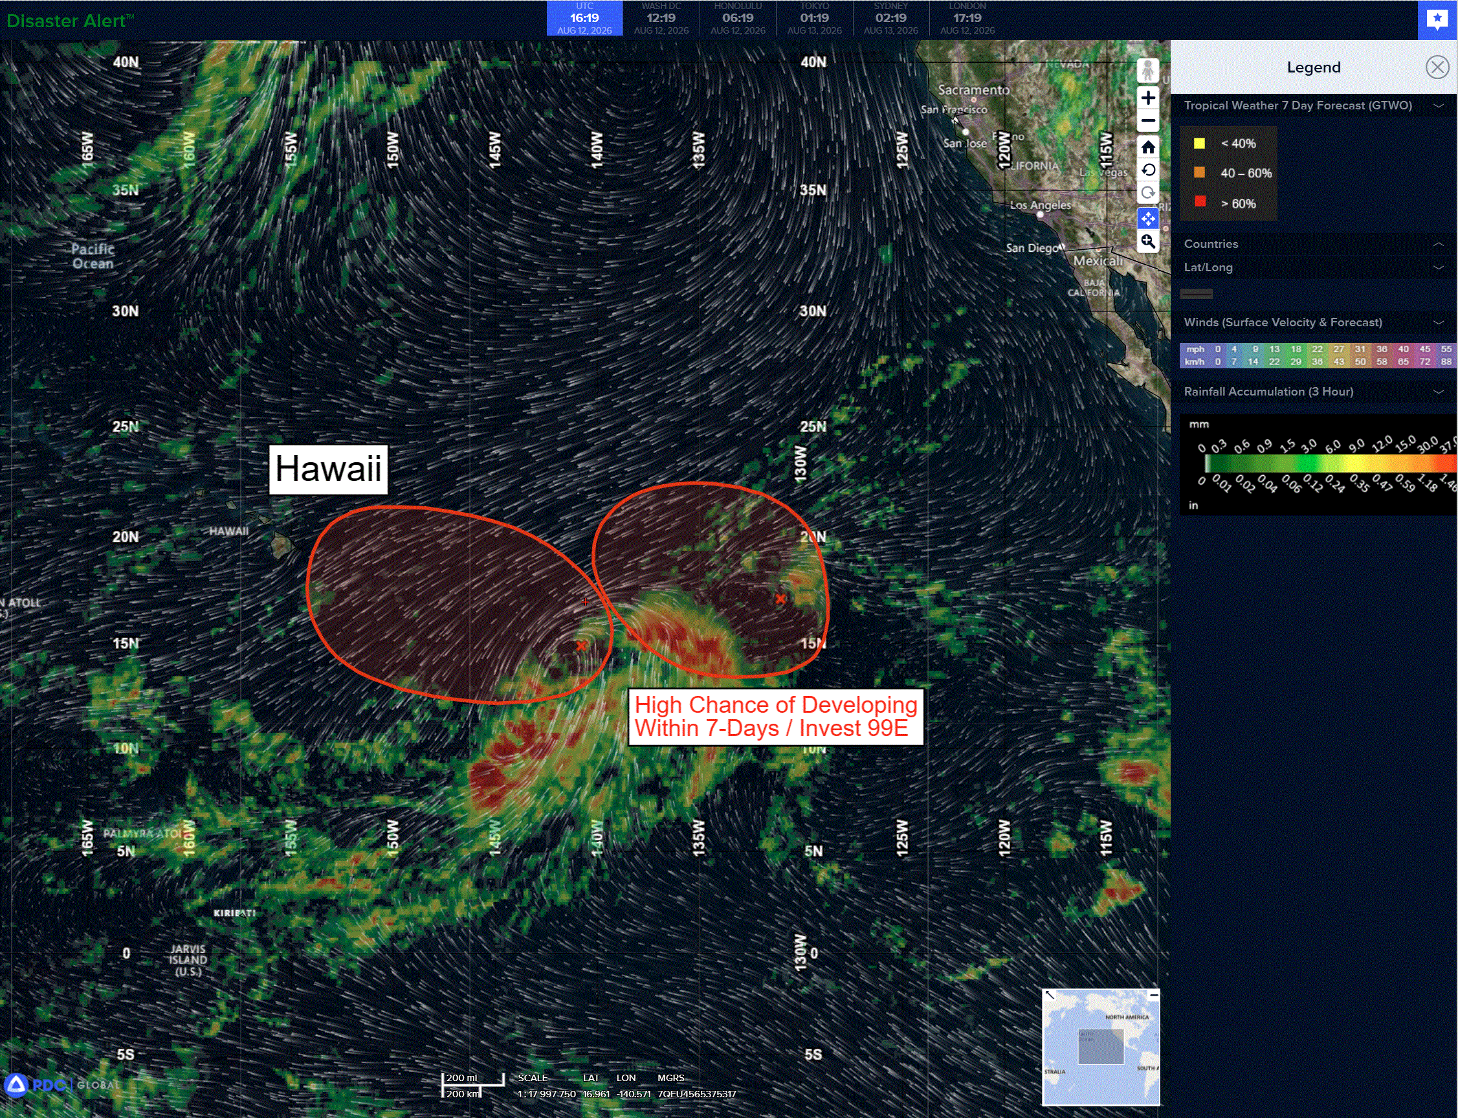Click the red X marker near 140W
The width and height of the screenshot is (1458, 1118).
click(x=581, y=645)
